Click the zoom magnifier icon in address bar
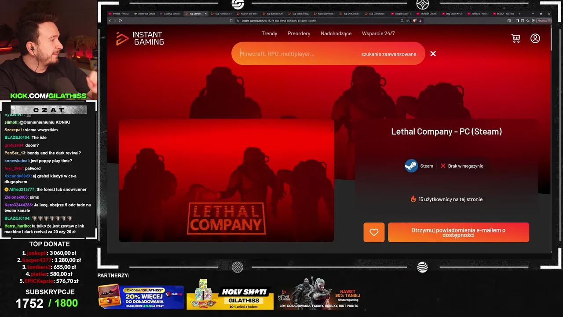This screenshot has height=317, width=563. point(402,21)
